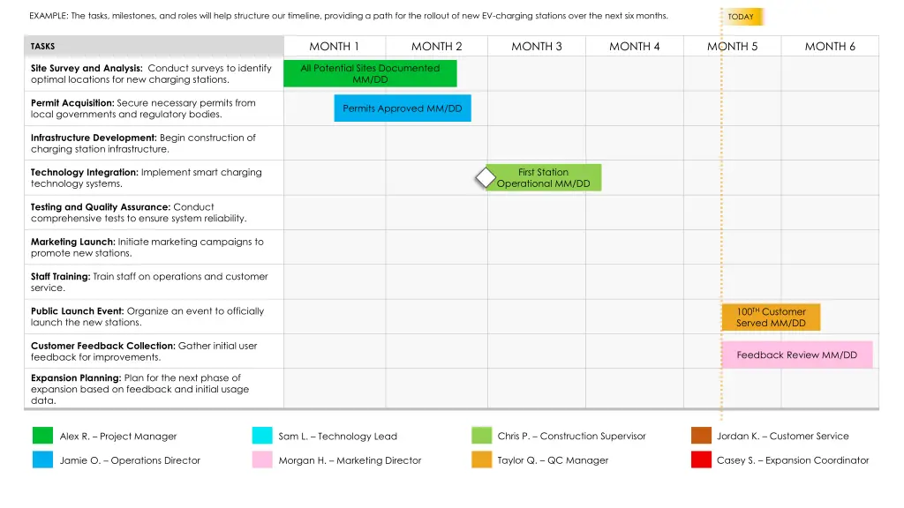Click the red Casey S. legend square
Screen dimensions: 904x508
tap(701, 459)
